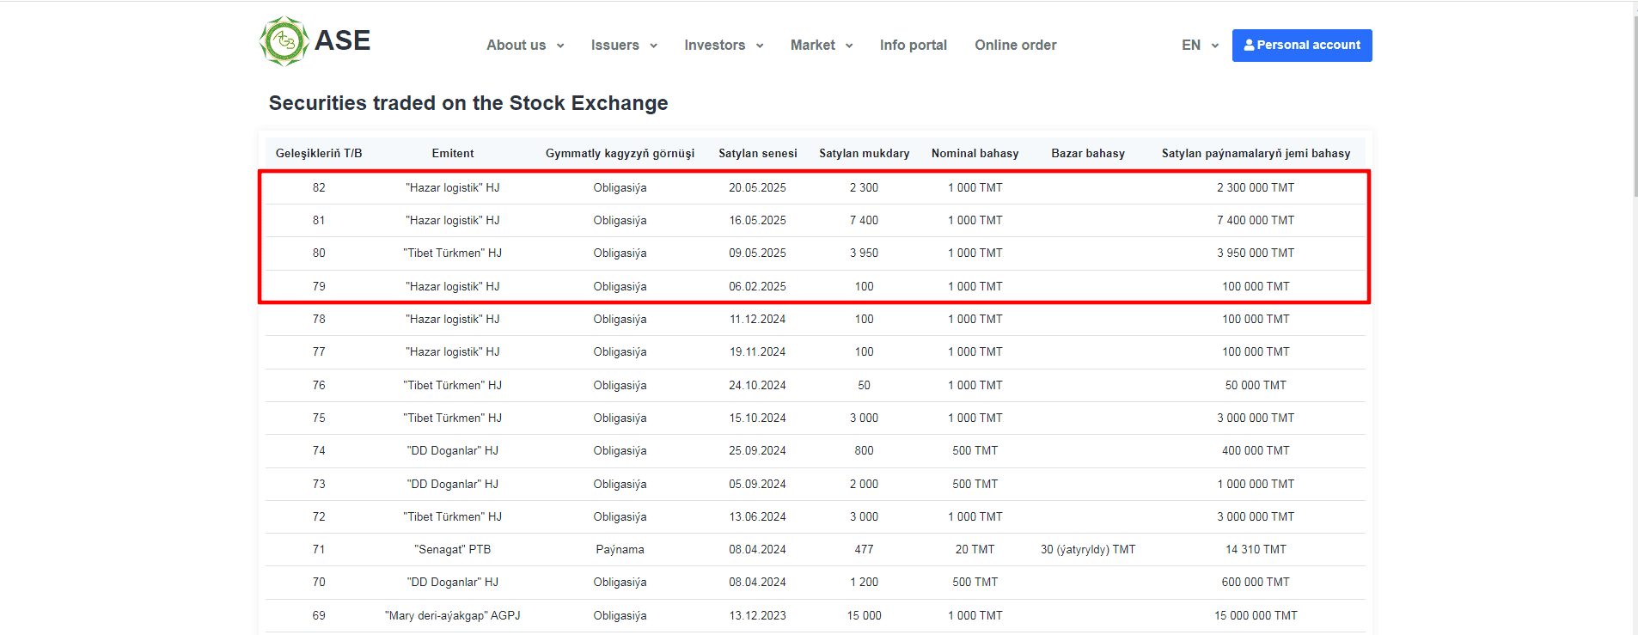Click the 14 310 TMT total
1638x635 pixels.
point(1256,549)
